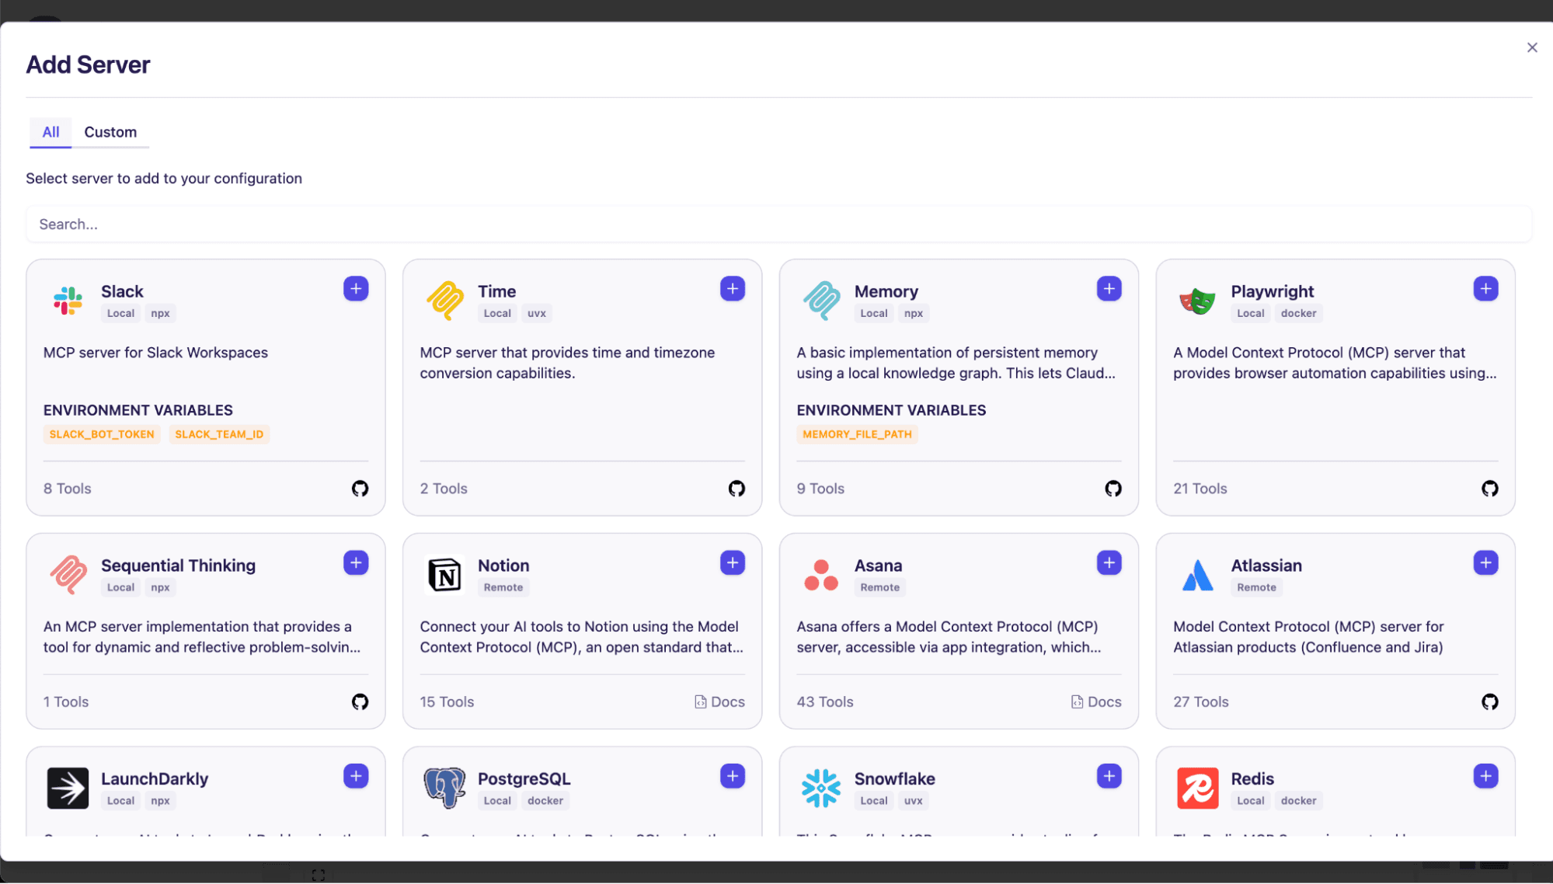
Task: Open the Notion Docs link
Action: 719,702
